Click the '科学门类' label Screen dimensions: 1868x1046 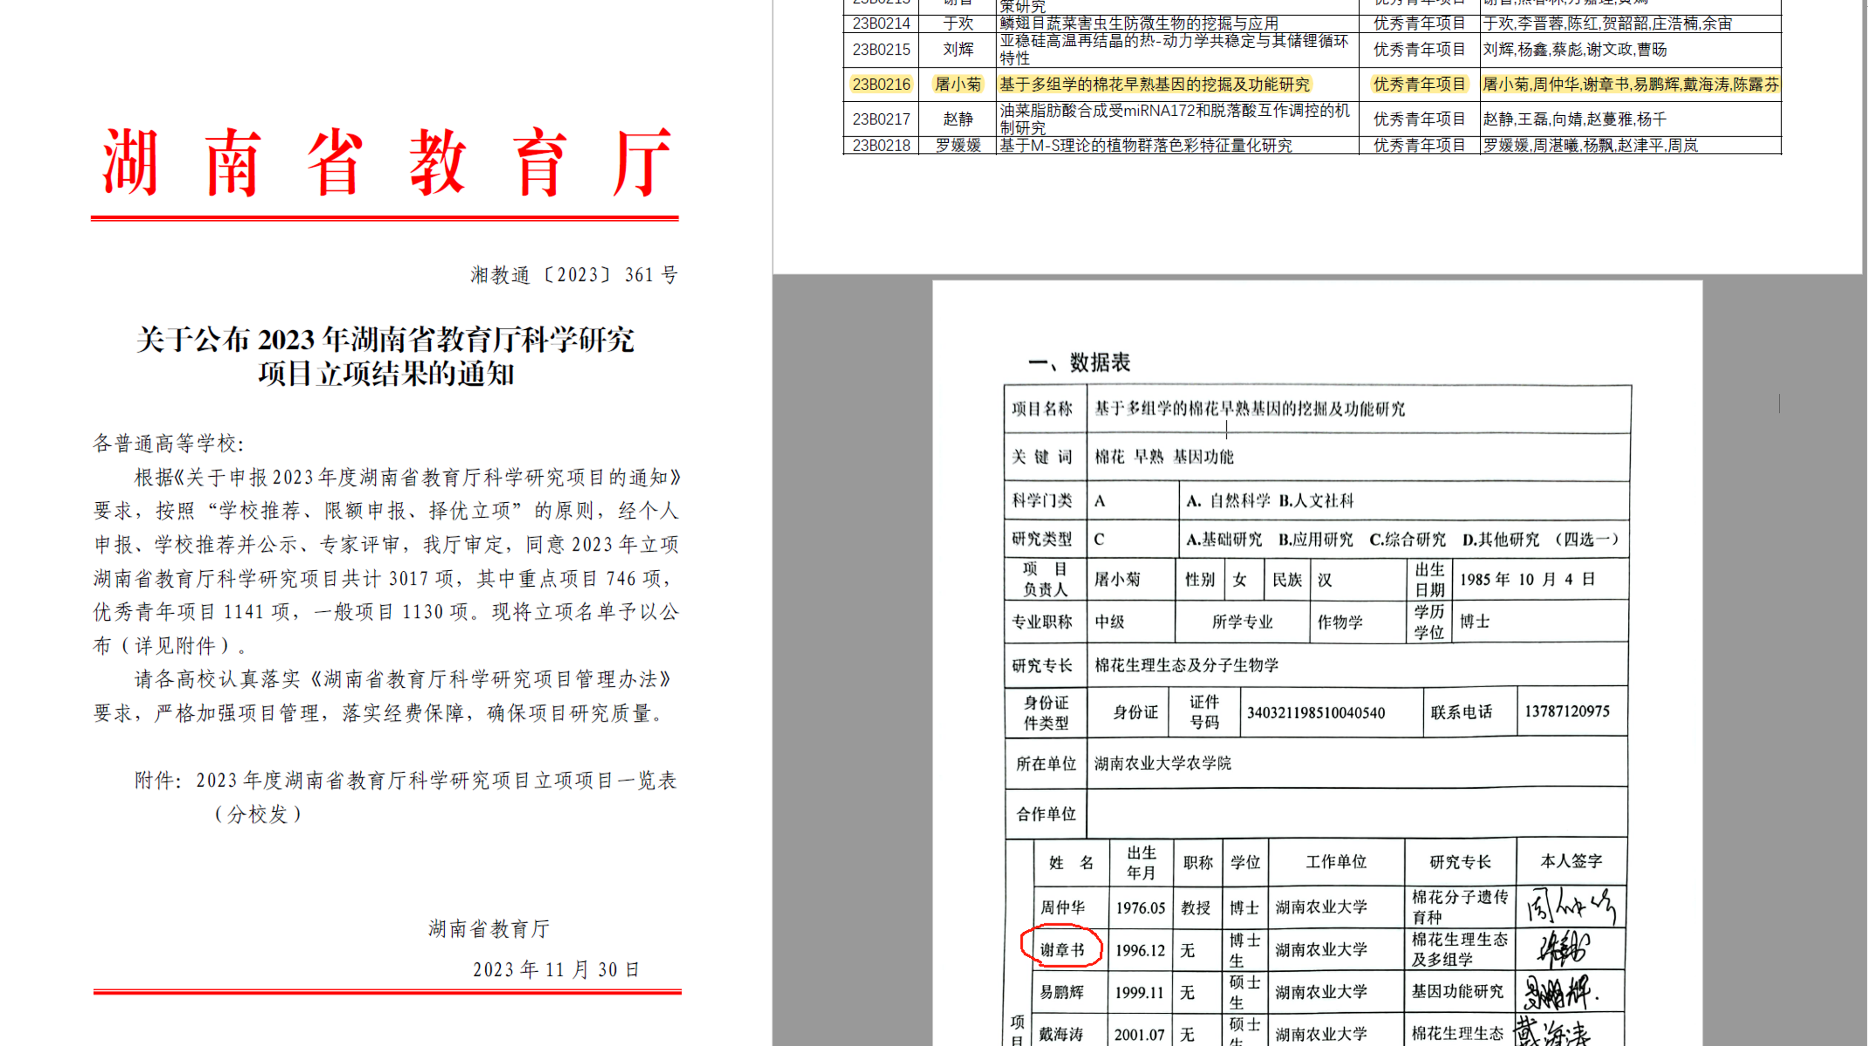tap(1042, 500)
